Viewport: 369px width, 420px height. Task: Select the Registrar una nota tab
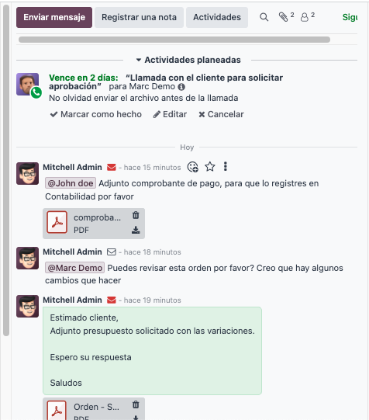click(x=139, y=17)
